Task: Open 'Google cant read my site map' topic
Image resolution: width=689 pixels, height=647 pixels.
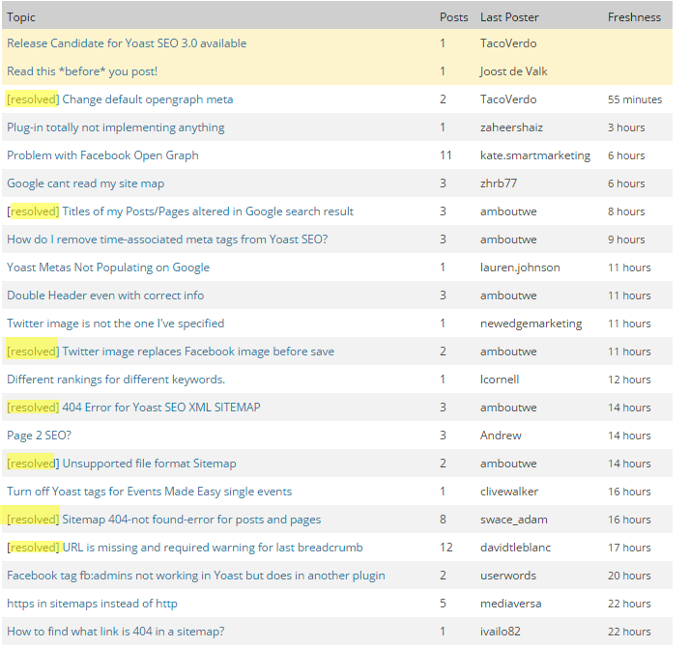Action: click(x=86, y=183)
